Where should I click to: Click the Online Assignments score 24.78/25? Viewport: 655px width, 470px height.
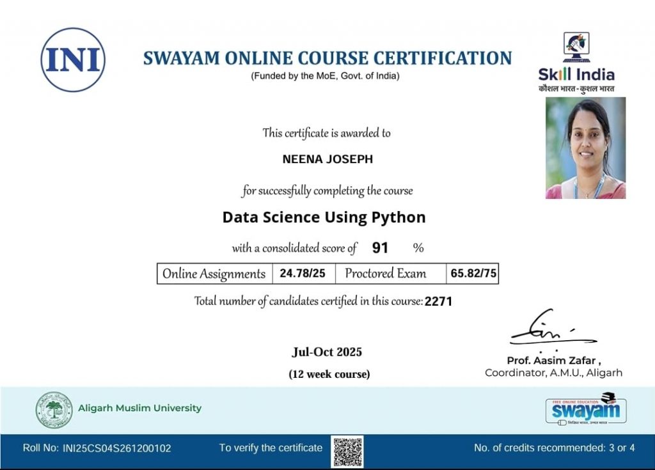(303, 274)
